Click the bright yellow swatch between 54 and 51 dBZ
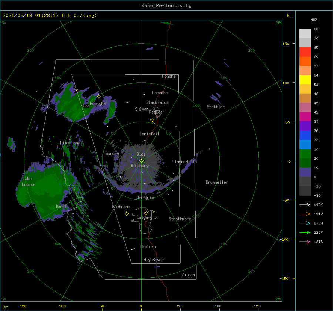Viewport: 333px width, 311px height. click(x=305, y=80)
